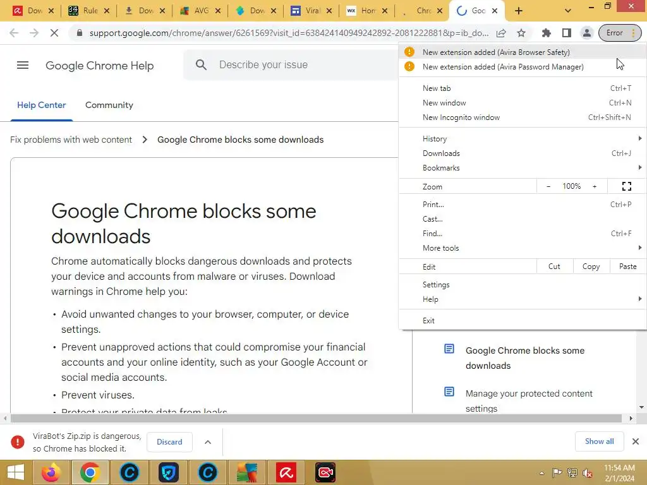Open the download item options caret

208,442
